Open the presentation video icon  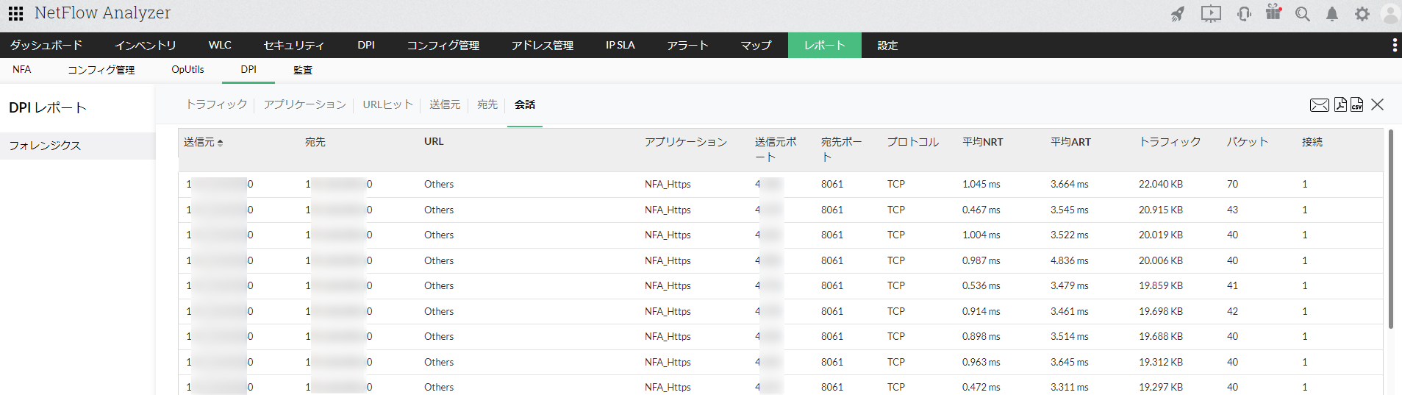pyautogui.click(x=1211, y=14)
